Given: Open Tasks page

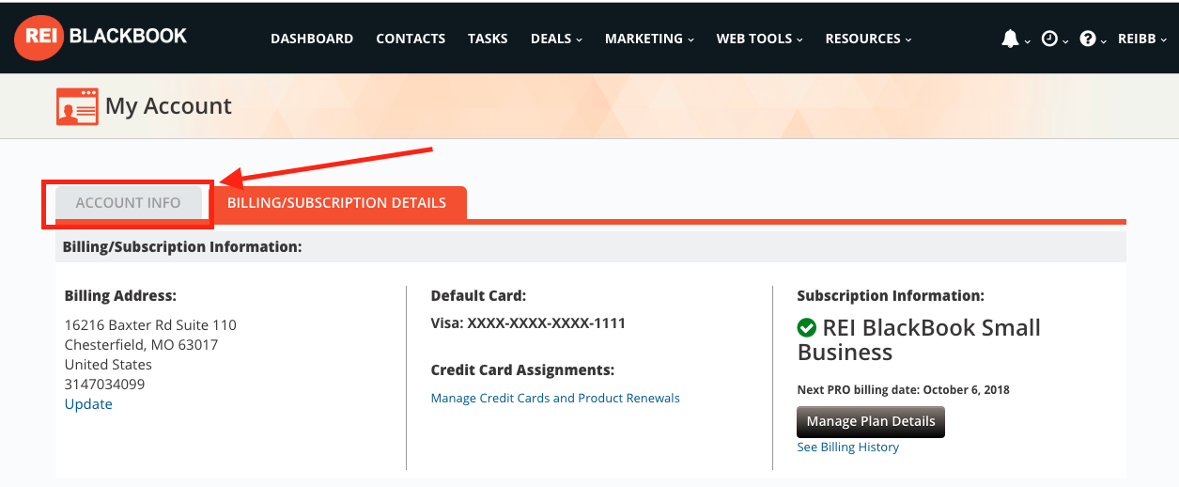Looking at the screenshot, I should tap(488, 39).
